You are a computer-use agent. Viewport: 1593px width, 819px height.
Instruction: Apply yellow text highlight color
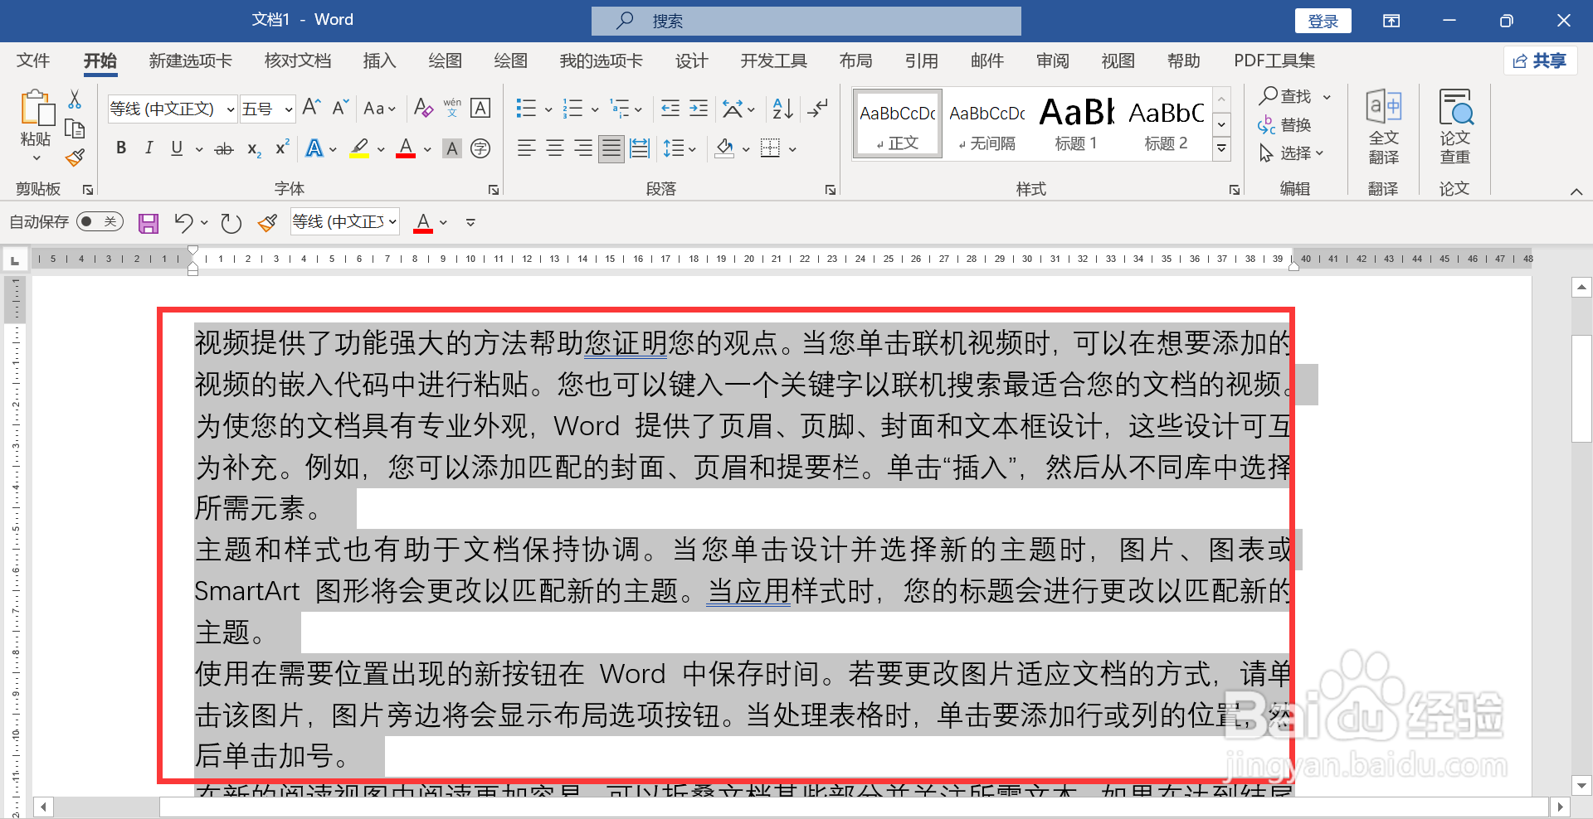click(359, 148)
